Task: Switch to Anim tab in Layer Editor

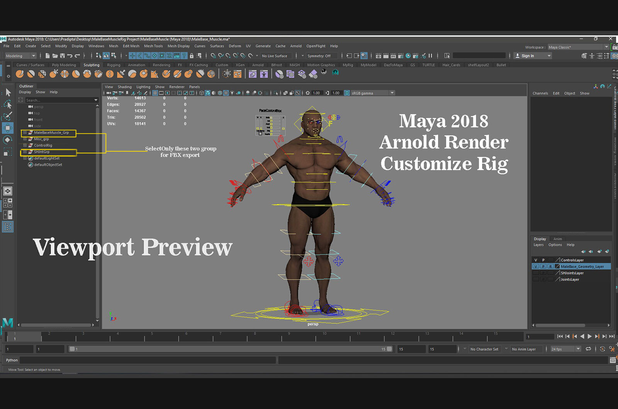Action: click(558, 239)
